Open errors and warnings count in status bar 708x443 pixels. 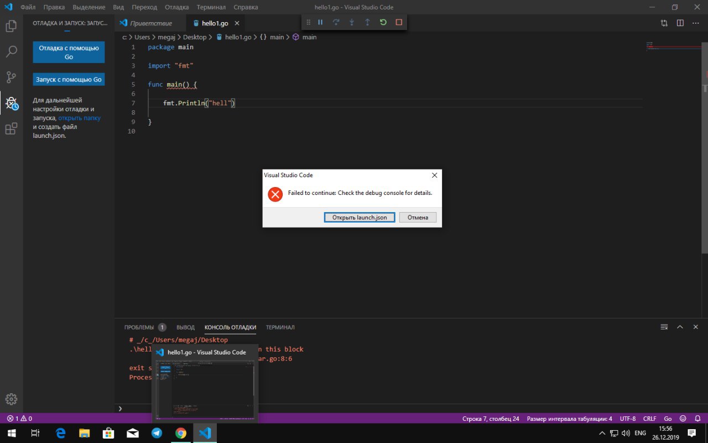(x=19, y=419)
